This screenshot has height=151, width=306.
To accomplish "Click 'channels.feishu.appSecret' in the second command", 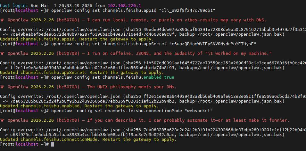I will click(135, 44).
